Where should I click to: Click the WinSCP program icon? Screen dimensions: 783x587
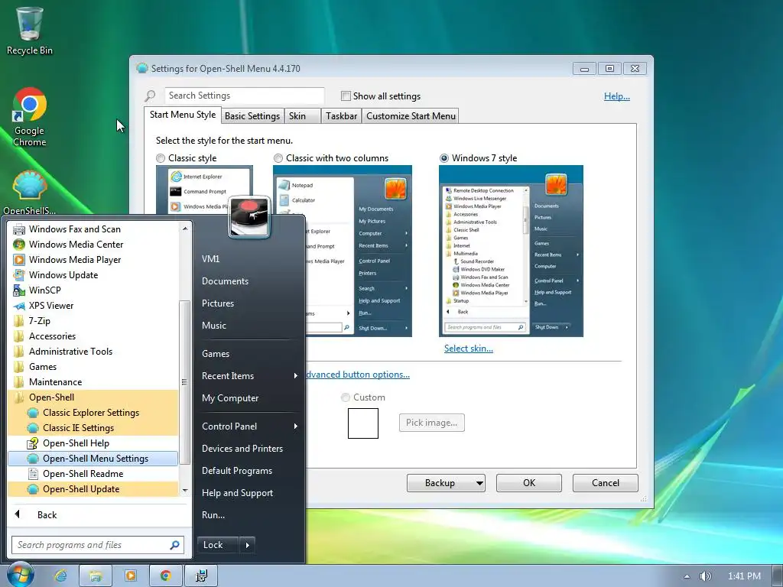[19, 290]
